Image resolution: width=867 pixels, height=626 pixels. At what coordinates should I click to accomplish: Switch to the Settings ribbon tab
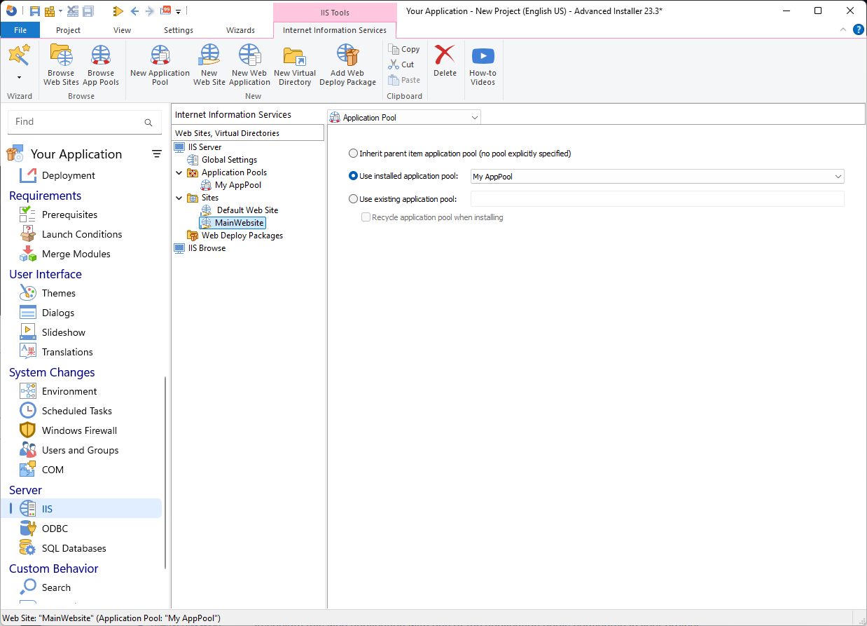[x=179, y=30]
